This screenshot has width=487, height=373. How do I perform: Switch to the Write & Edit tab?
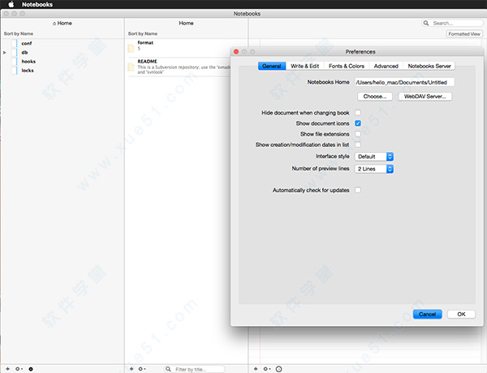coord(304,66)
